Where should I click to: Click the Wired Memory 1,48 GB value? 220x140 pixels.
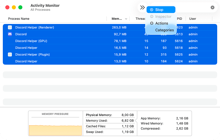coord(182,123)
